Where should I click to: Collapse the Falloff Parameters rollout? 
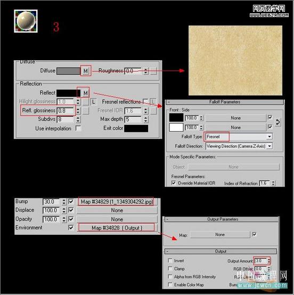[x=225, y=102]
